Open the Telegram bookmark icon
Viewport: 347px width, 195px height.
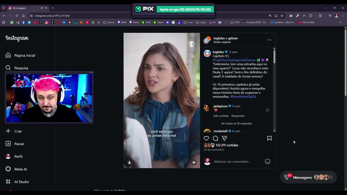coord(29,22)
